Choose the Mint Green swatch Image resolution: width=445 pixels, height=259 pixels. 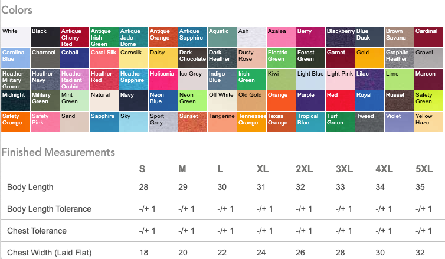click(74, 100)
